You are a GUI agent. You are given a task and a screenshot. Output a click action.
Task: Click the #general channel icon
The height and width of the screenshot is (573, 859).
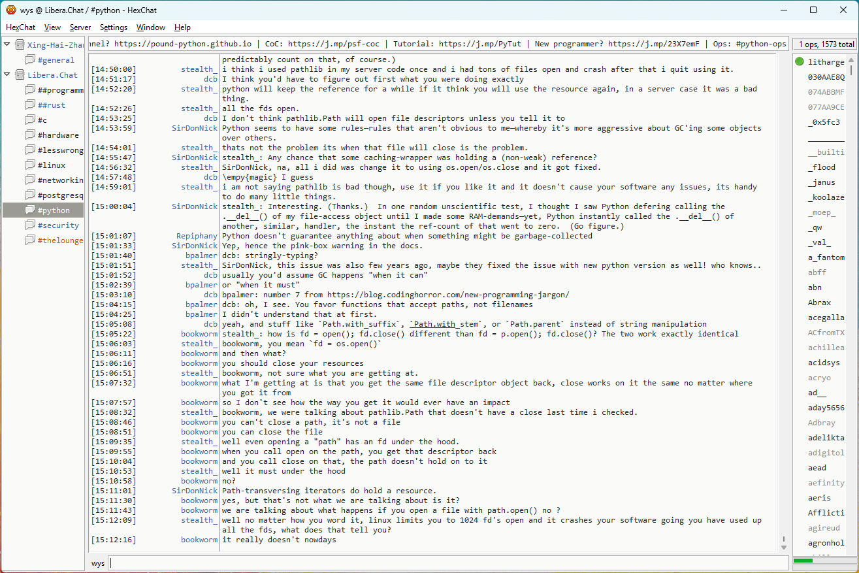click(30, 60)
